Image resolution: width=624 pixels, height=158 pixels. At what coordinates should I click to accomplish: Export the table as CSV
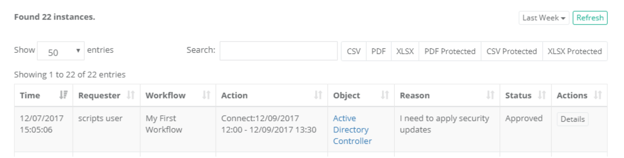coord(353,51)
